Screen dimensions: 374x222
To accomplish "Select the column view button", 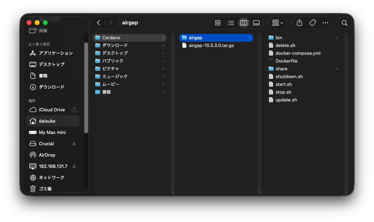I will coord(243,23).
